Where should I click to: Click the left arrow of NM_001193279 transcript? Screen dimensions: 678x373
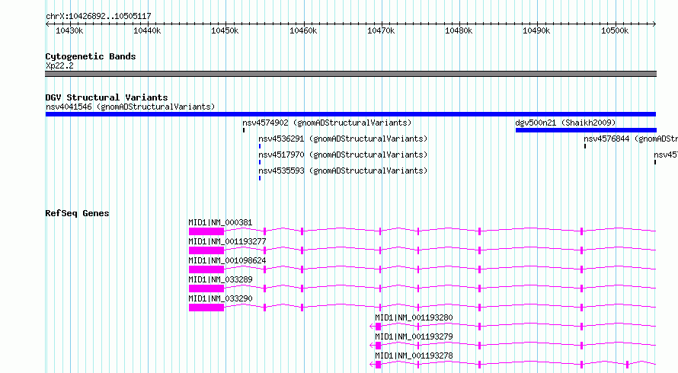(372, 346)
